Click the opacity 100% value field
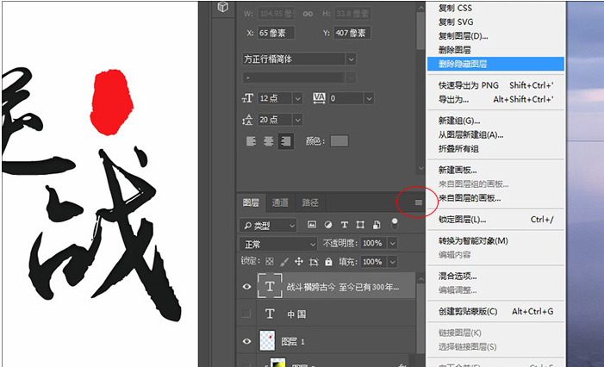 point(374,244)
